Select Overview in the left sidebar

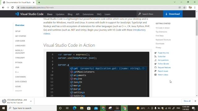pos(20,25)
